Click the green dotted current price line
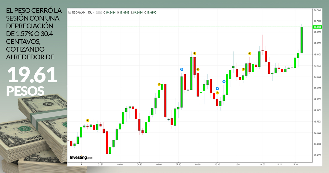Image resolution: width=329 pixels, height=173 pixels. point(179,27)
